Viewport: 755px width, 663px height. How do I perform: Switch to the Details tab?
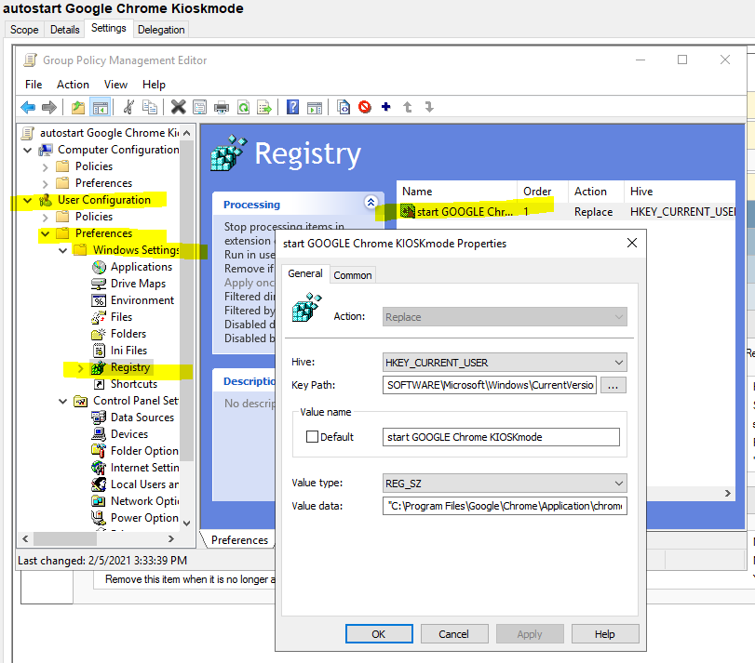[64, 30]
